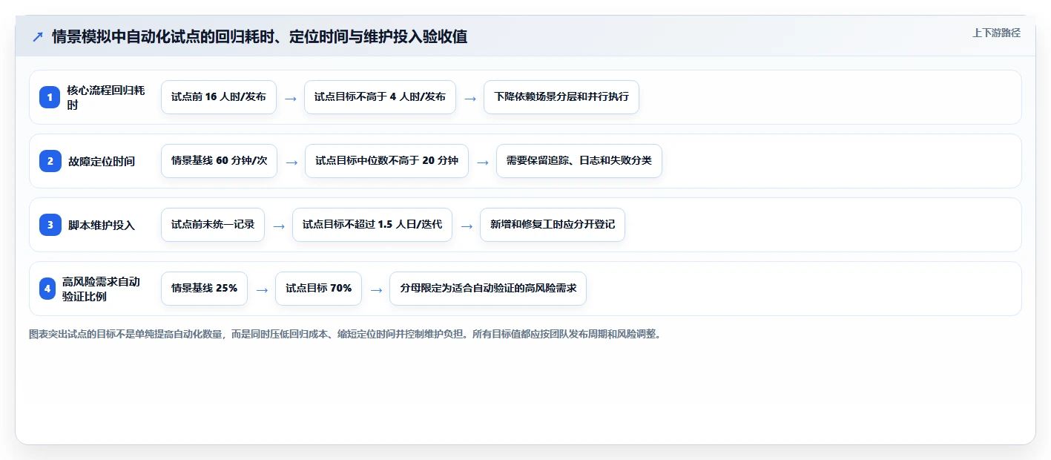Click step badge 2 for 故障定位时间

[x=50, y=161]
